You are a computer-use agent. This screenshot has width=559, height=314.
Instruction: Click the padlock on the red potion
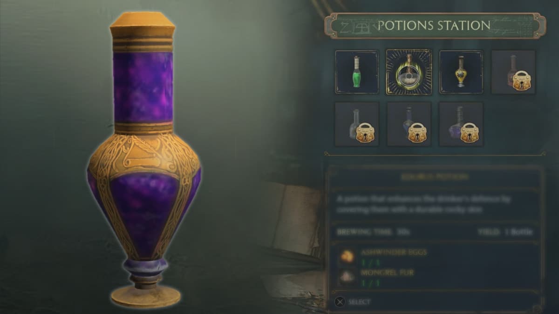(x=522, y=81)
